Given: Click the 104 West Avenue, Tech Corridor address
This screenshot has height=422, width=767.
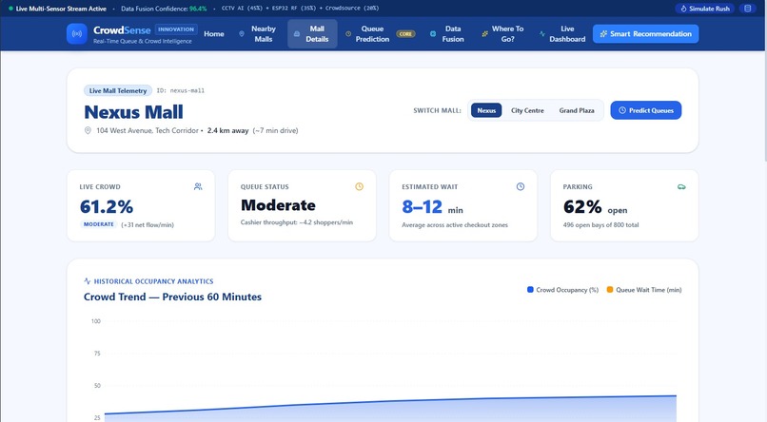Looking at the screenshot, I should (147, 130).
